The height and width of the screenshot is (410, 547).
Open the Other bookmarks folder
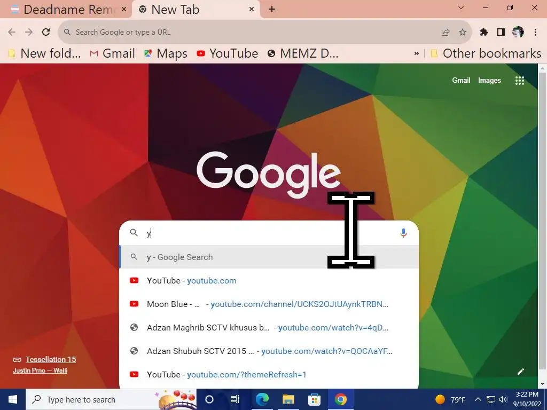tap(486, 53)
